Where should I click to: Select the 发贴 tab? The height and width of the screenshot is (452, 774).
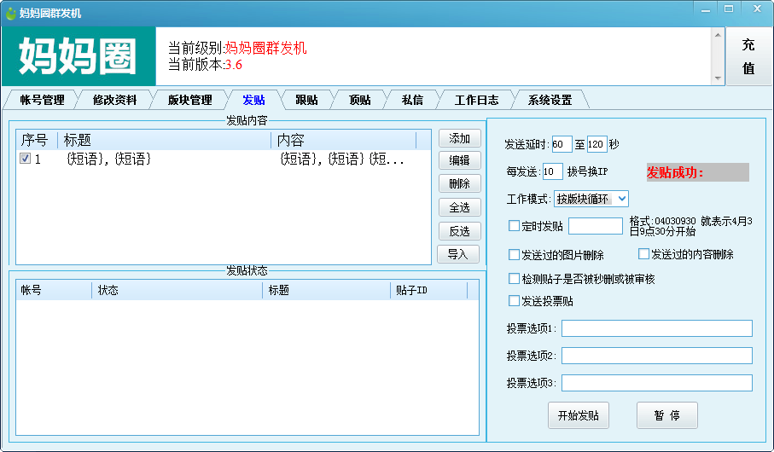(253, 100)
